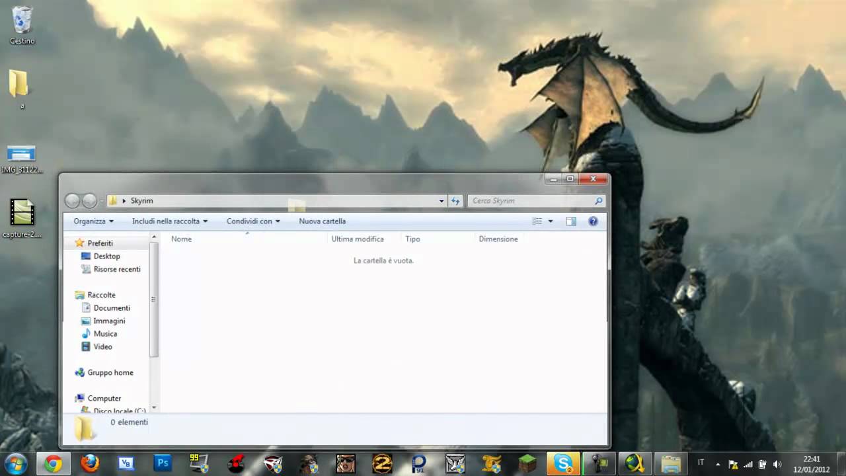This screenshot has width=846, height=476.
Task: Click the Skyrim dragon emblem taskbar icon
Action: (455, 464)
